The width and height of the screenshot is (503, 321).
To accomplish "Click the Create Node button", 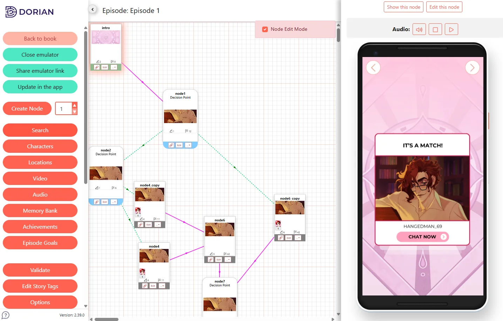I will click(x=27, y=108).
